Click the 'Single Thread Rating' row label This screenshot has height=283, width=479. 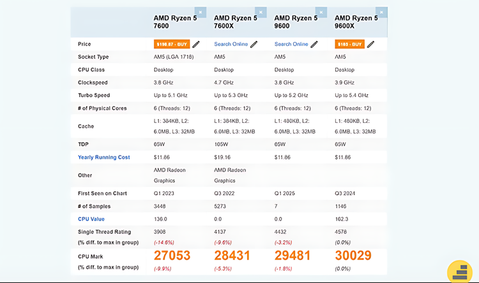(104, 232)
